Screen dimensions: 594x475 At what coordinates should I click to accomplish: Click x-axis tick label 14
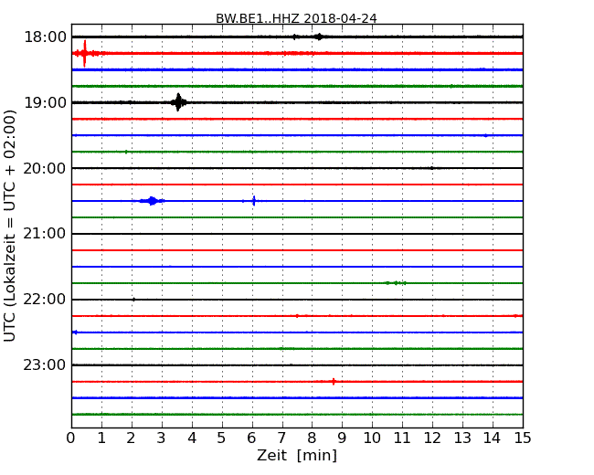[493, 438]
